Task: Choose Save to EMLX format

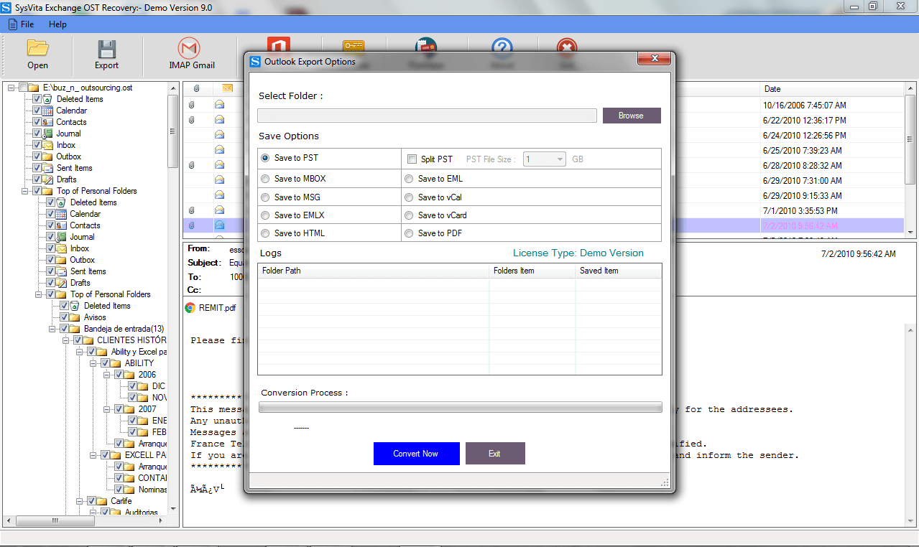Action: pos(266,215)
